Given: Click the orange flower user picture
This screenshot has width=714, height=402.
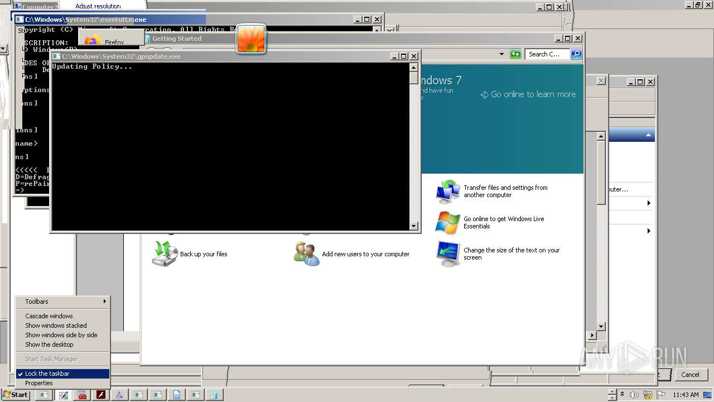Looking at the screenshot, I should [x=251, y=39].
